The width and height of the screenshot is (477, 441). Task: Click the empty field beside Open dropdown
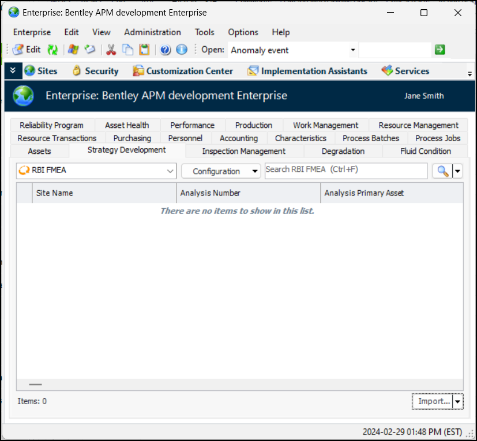pyautogui.click(x=395, y=50)
